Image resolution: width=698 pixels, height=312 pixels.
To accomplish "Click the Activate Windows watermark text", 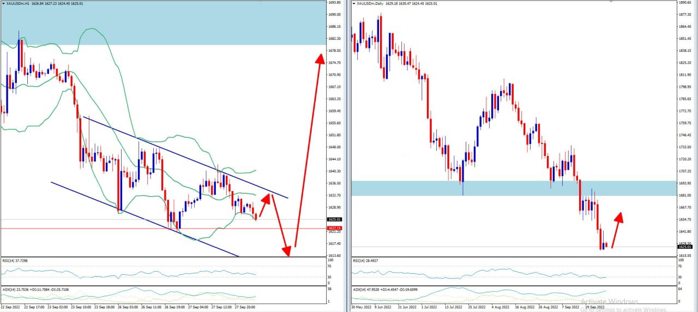I will pos(609,302).
